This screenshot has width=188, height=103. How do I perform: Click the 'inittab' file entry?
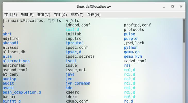73,34
